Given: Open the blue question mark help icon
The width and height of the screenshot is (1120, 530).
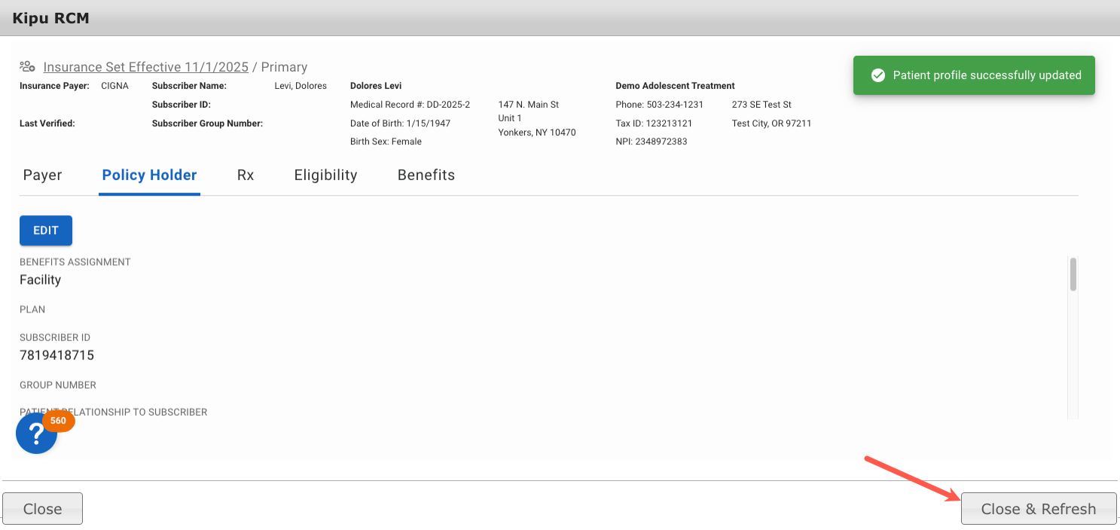Looking at the screenshot, I should (36, 433).
